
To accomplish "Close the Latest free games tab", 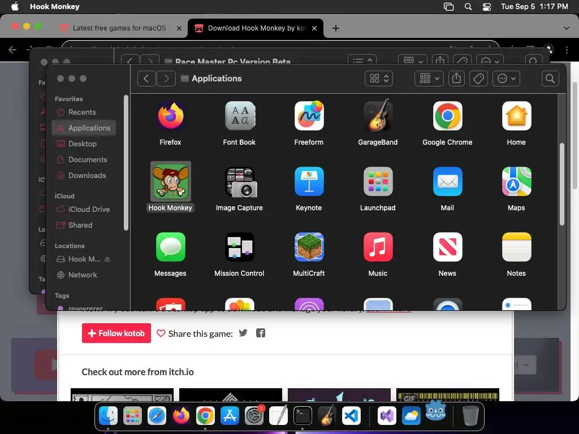I will 179,28.
